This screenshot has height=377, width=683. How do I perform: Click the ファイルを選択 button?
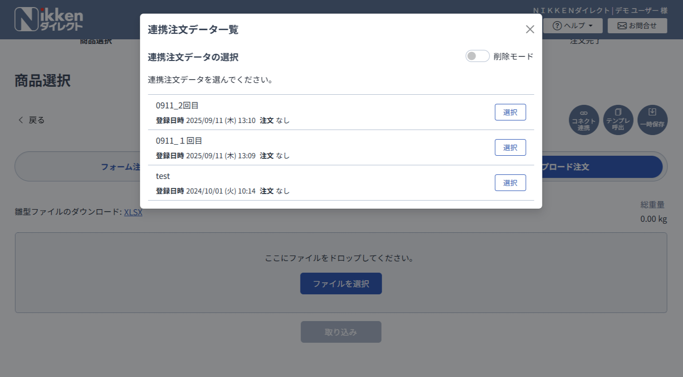click(341, 284)
